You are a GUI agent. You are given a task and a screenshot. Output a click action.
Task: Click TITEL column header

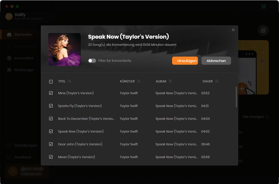(62, 81)
